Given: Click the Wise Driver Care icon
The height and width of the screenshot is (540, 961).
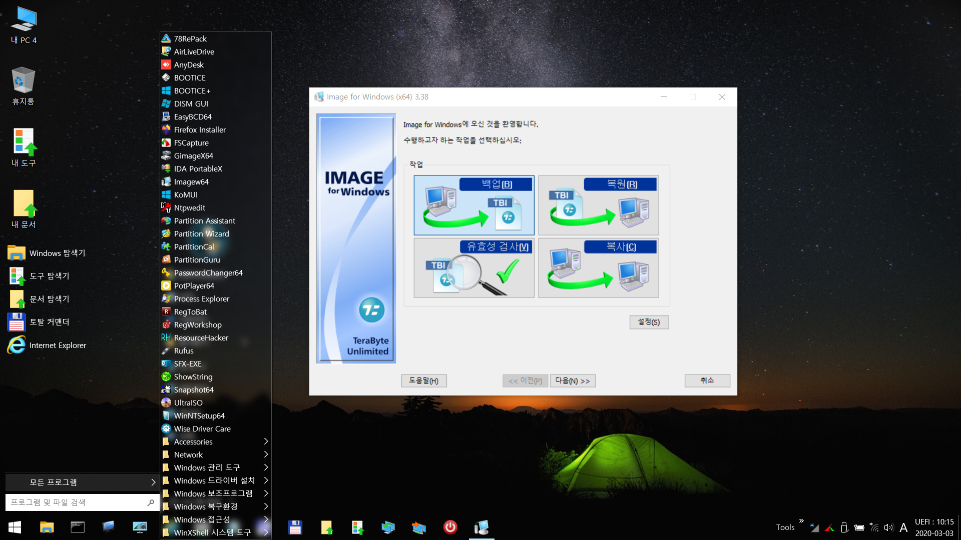Looking at the screenshot, I should tap(166, 428).
